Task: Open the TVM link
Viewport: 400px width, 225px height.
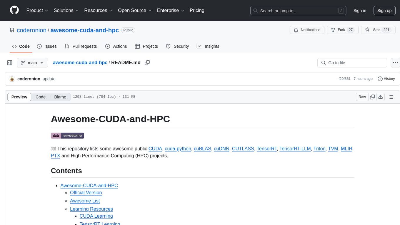Action: (333, 149)
